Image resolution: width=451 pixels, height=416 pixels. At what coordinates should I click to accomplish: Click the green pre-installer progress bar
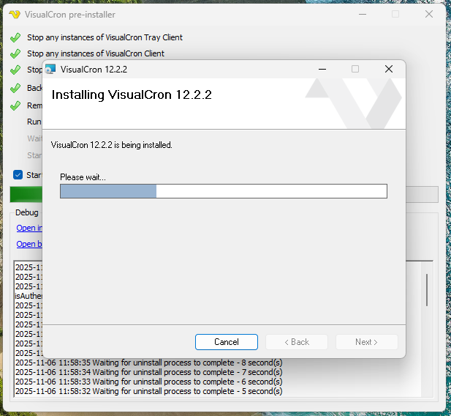(25, 195)
